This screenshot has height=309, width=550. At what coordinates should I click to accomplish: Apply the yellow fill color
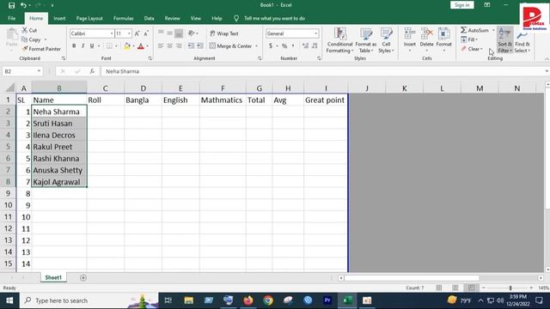point(127,45)
